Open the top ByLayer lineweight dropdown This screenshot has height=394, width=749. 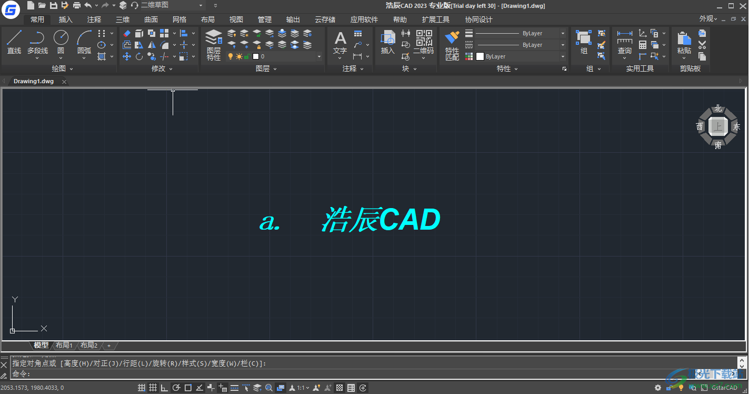tap(563, 33)
